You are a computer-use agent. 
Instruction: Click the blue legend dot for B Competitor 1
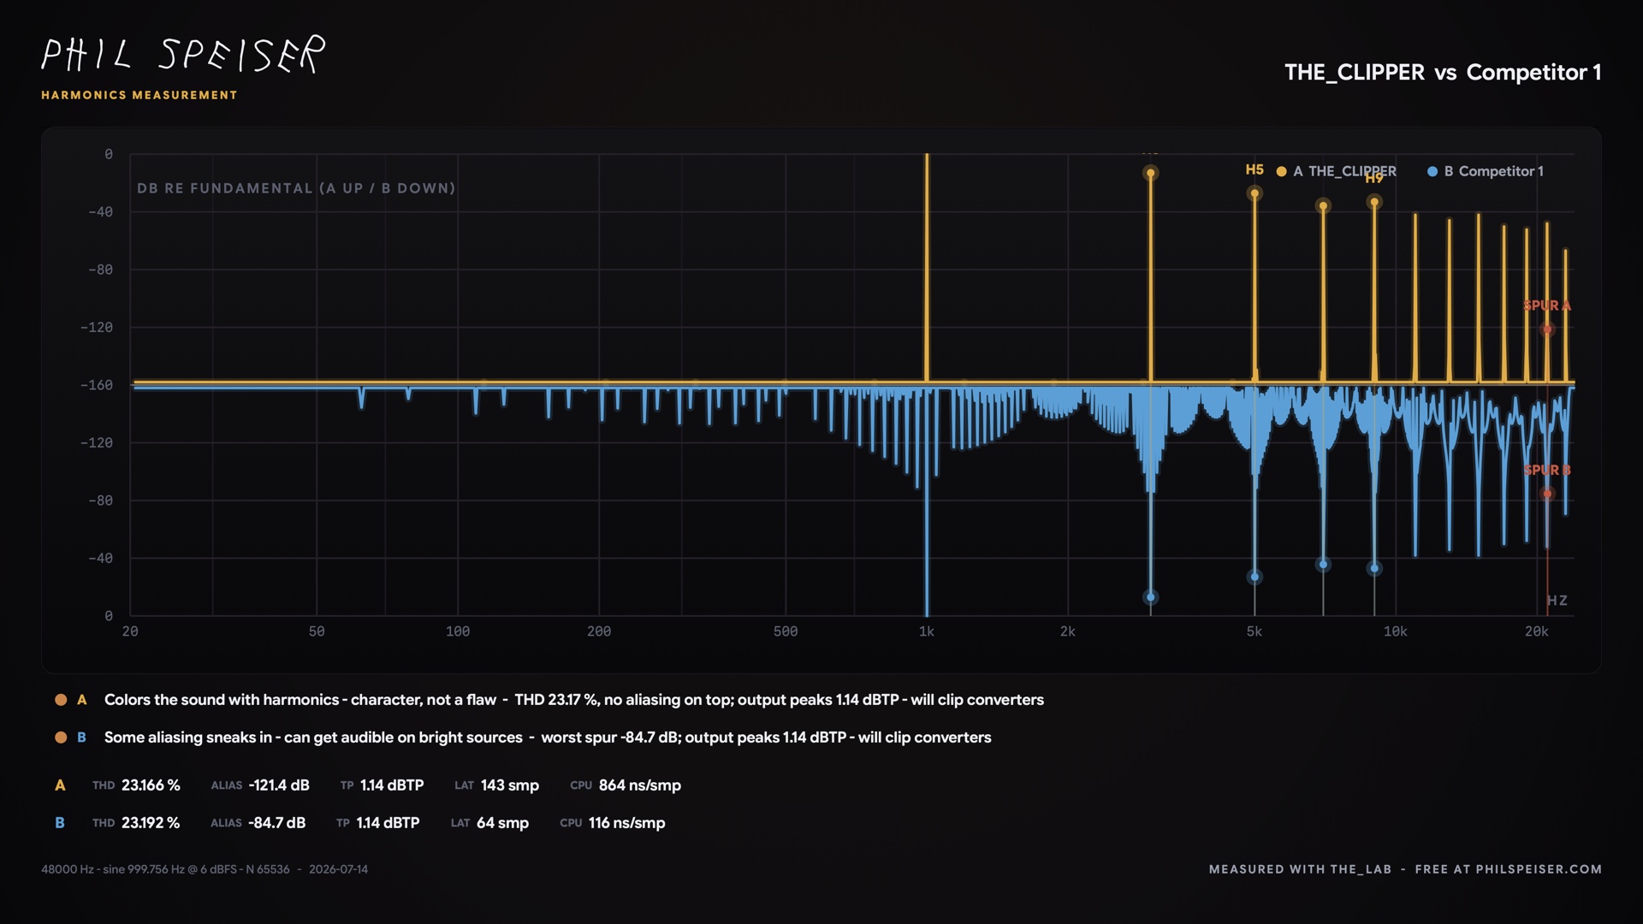[1432, 171]
